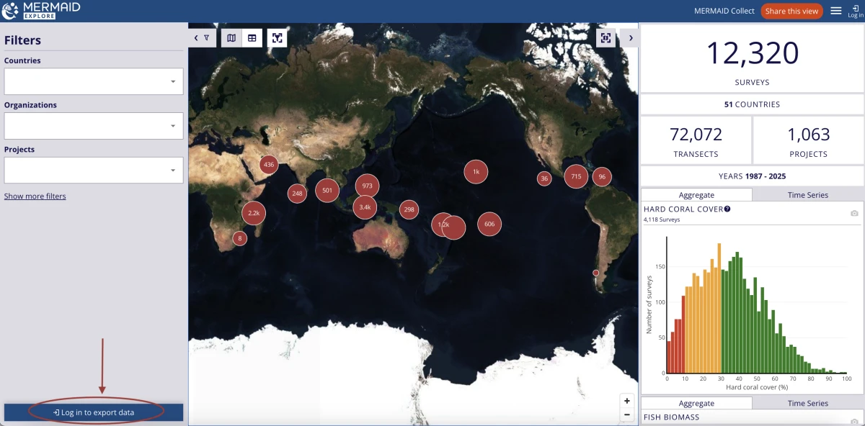
Task: Select the Aggregate tab for Hard Coral Cover
Action: point(696,195)
